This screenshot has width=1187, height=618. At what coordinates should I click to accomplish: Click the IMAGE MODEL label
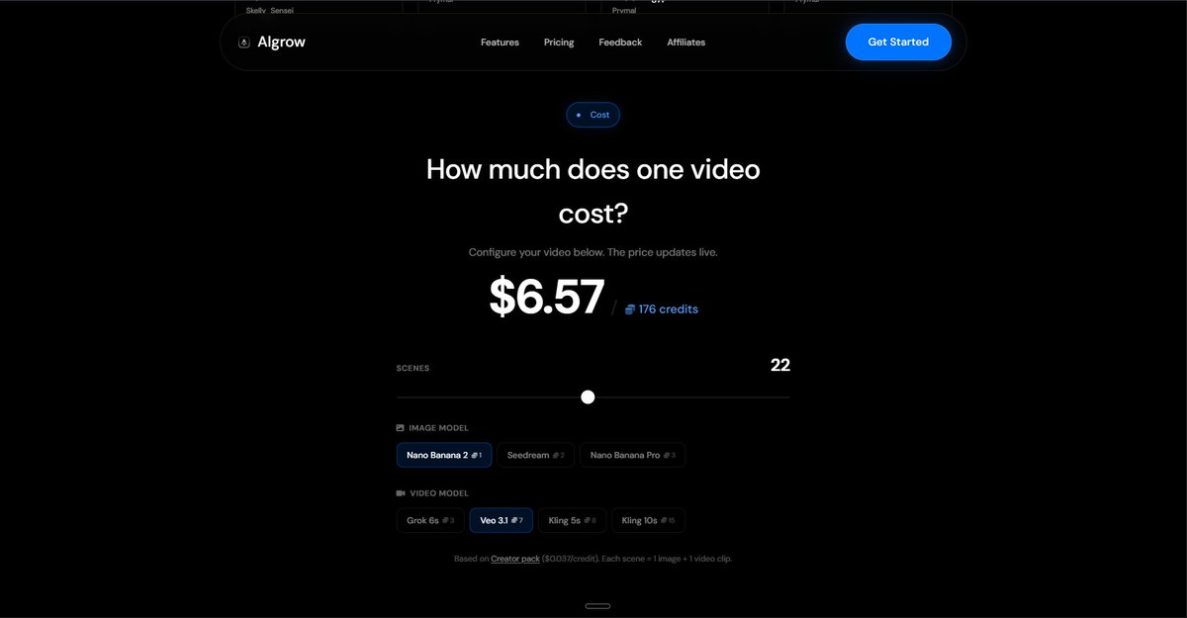439,428
